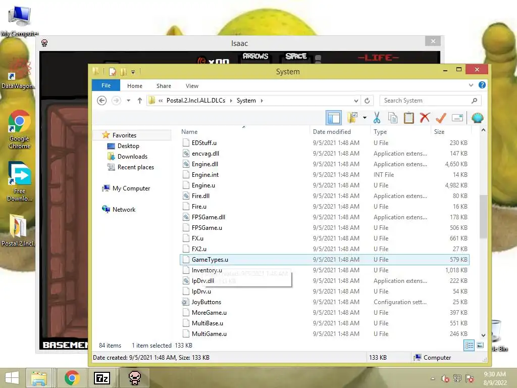Cut with the scissors toolbar icon
The height and width of the screenshot is (388, 517).
pyautogui.click(x=377, y=118)
